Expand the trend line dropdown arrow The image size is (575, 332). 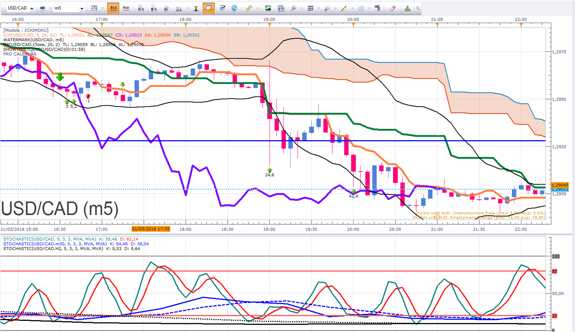click(352, 8)
